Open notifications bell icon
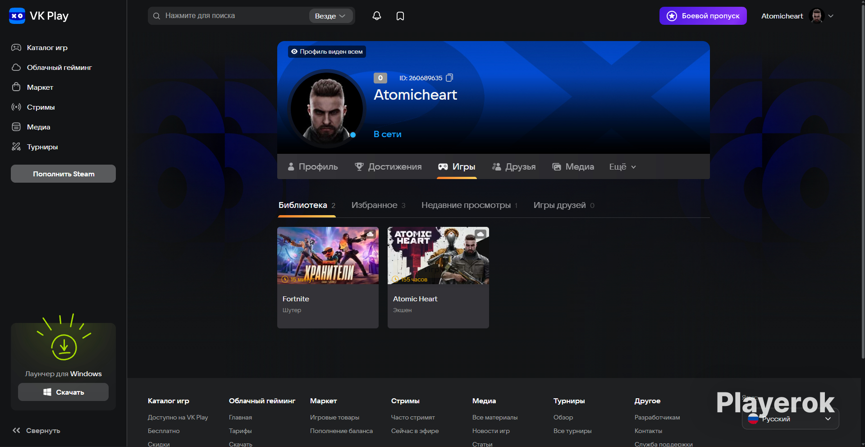 [377, 16]
